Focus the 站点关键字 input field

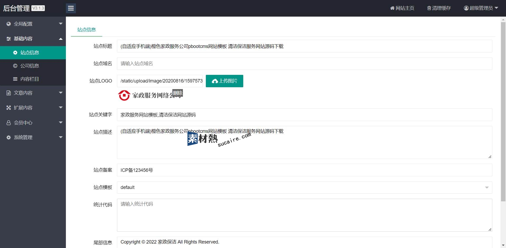304,115
